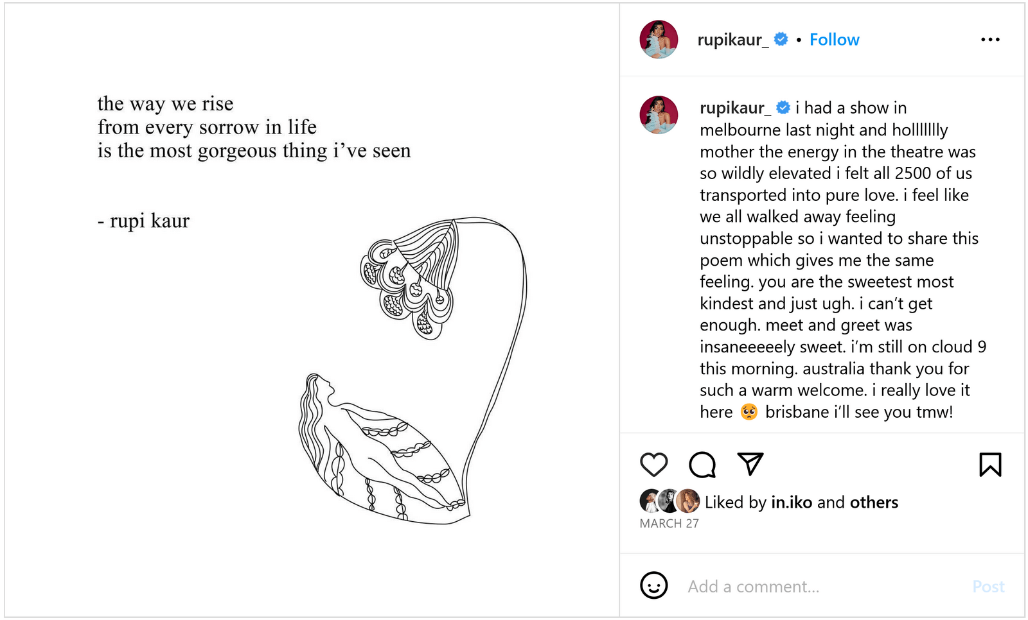The image size is (1028, 620).
Task: Open comments via the speech bubble icon
Action: coord(702,464)
